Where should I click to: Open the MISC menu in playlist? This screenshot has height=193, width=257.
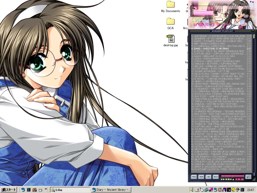click(x=216, y=177)
